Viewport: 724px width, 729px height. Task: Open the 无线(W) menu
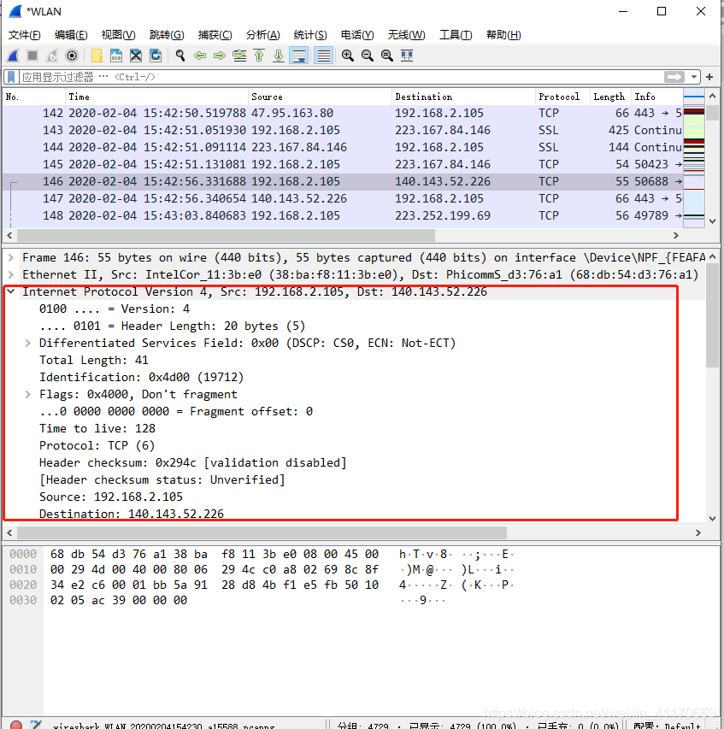[x=406, y=35]
